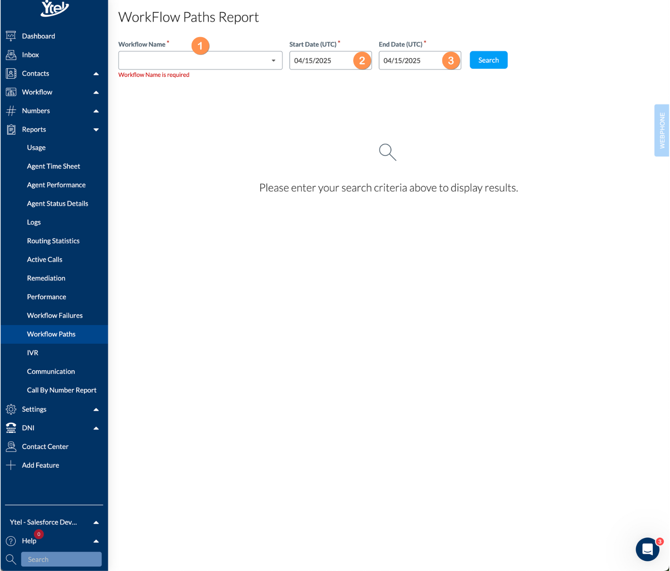Go to Remediation report
670x571 pixels.
click(x=46, y=278)
